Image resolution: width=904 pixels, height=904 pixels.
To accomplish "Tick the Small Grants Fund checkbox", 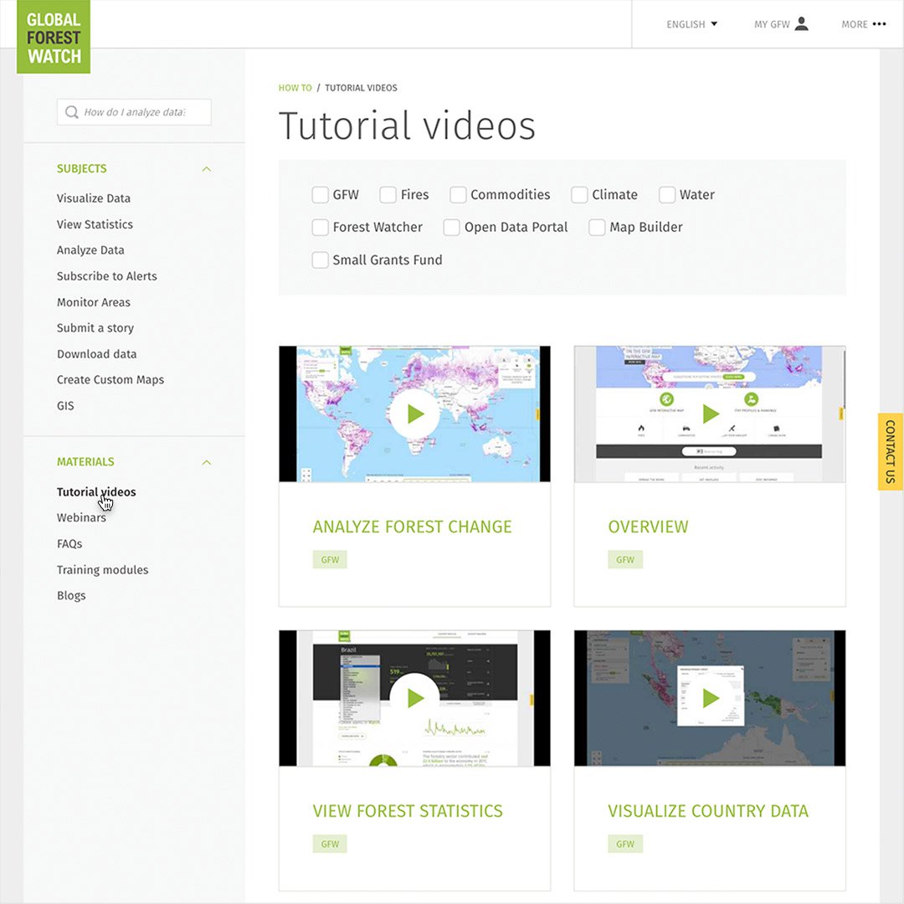I will coord(320,260).
